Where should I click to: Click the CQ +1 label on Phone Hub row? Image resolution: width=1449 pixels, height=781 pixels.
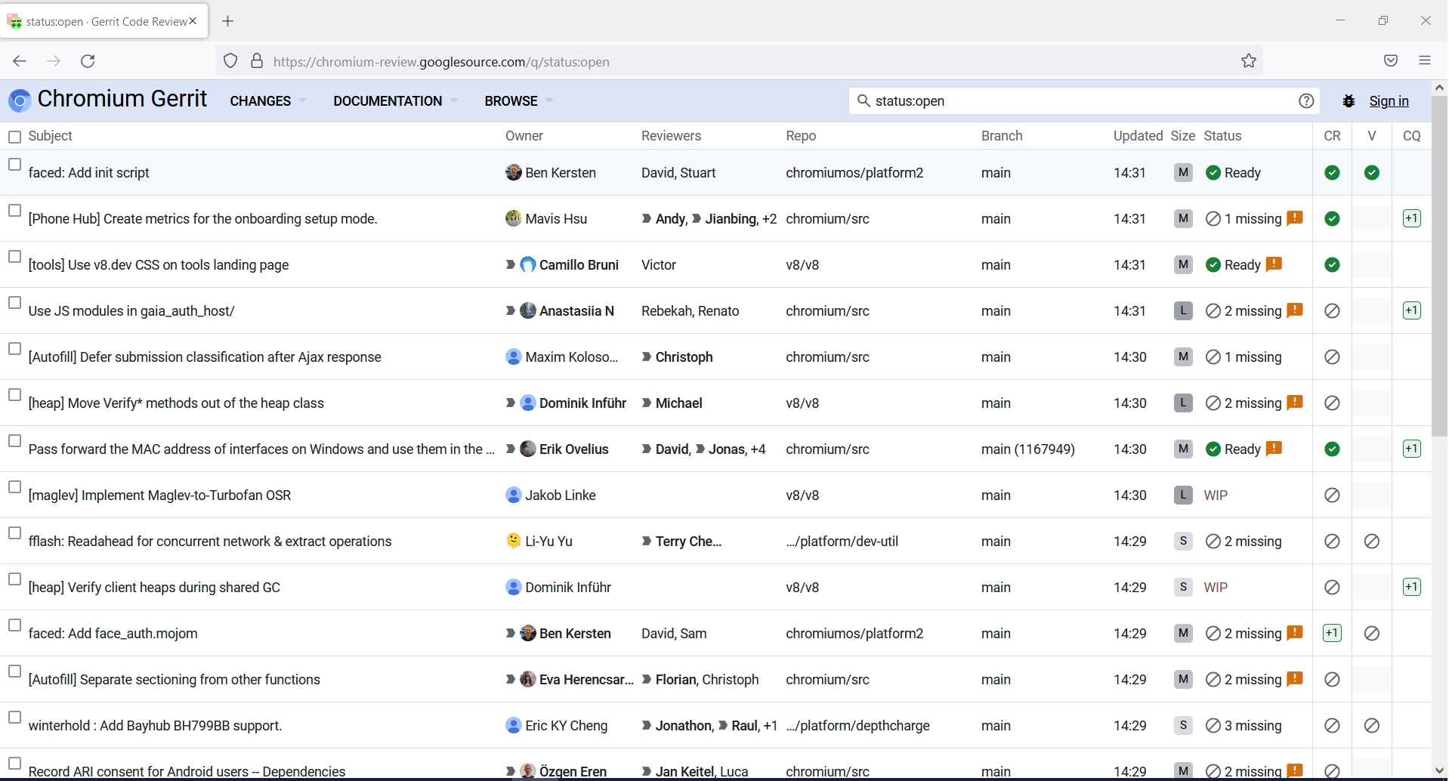(x=1411, y=218)
